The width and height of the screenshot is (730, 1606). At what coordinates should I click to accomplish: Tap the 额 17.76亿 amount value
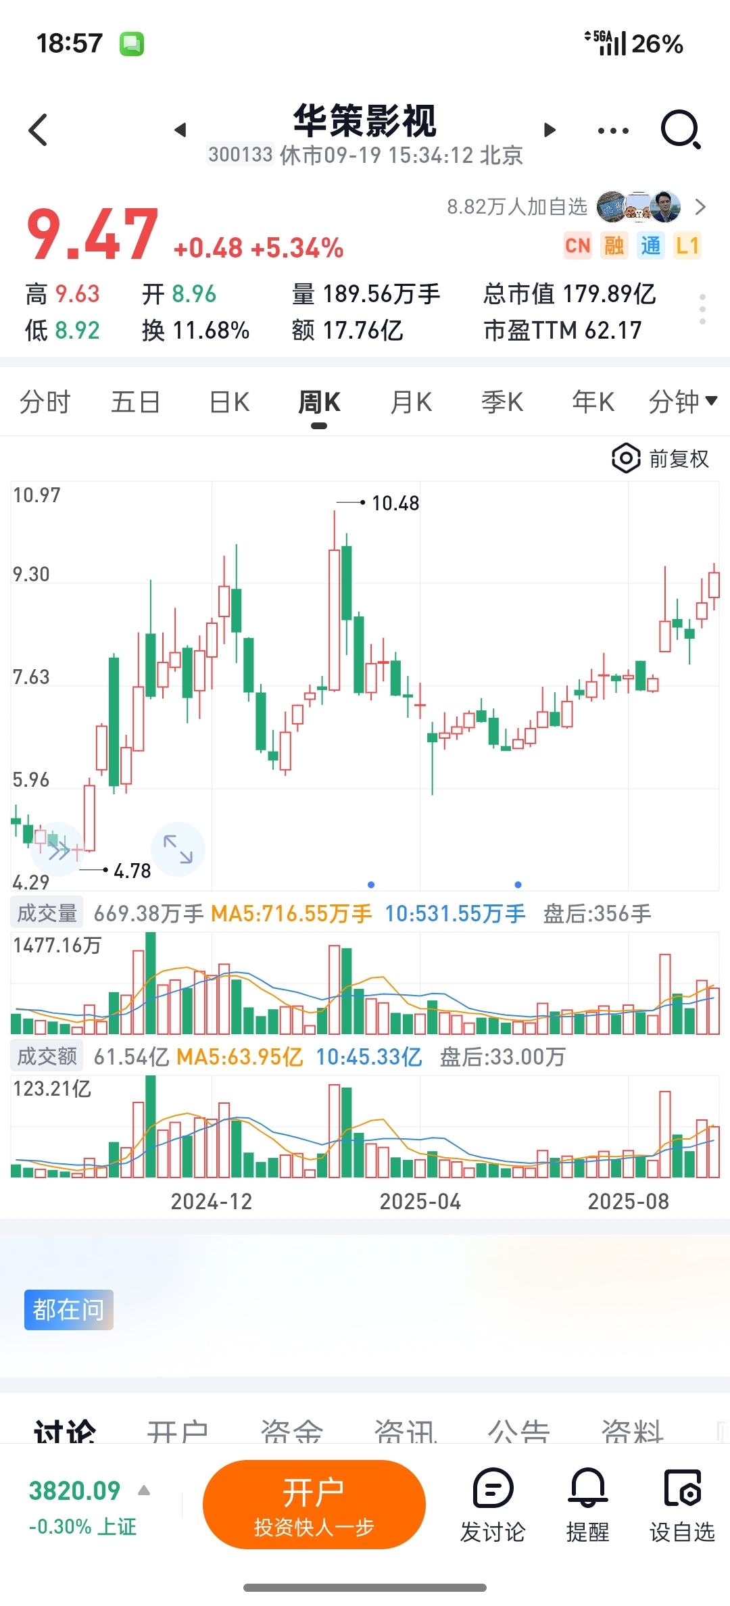[x=347, y=331]
